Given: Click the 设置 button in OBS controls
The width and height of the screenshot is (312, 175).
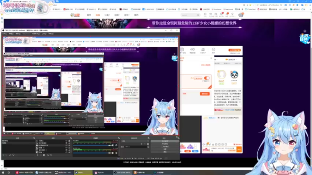Looking at the screenshot, I should (x=165, y=149).
